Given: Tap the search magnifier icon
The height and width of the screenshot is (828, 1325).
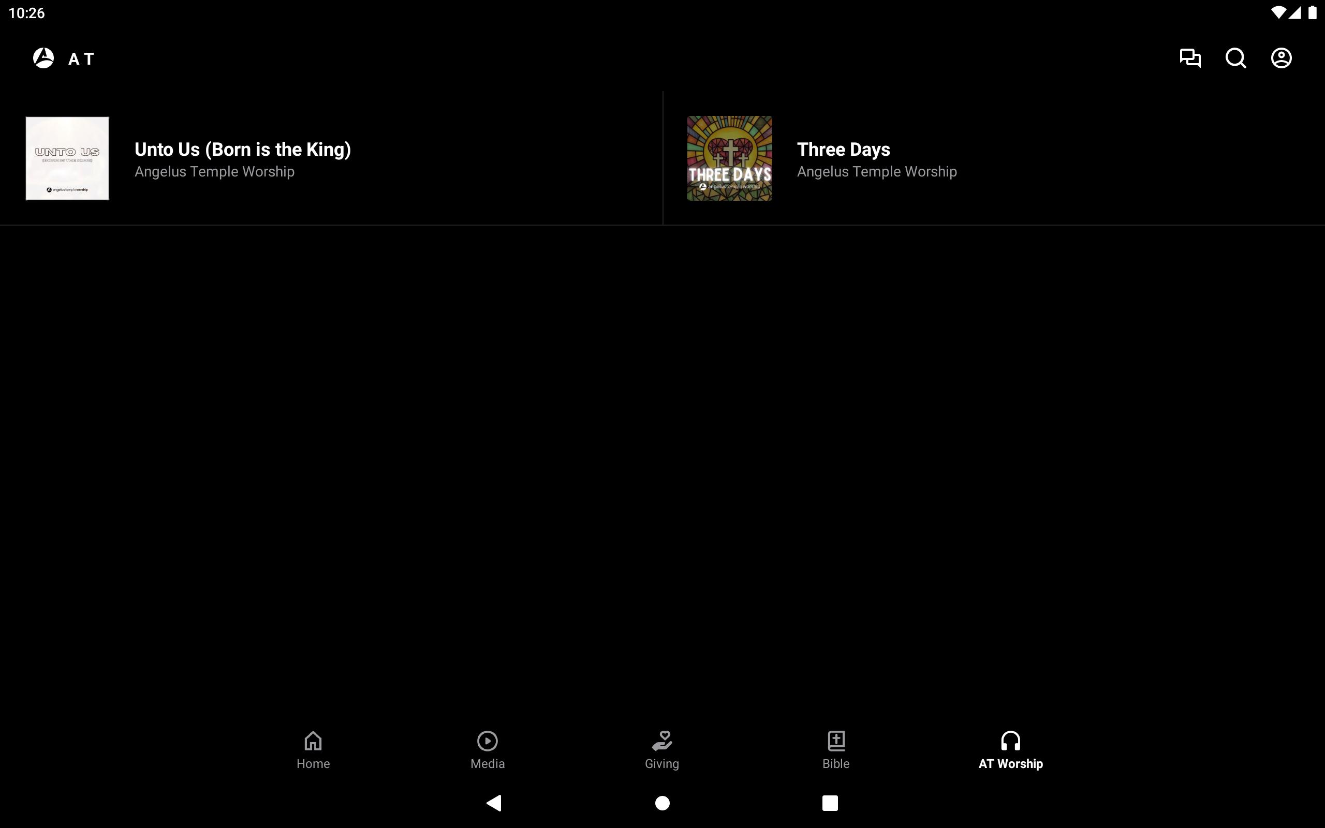Looking at the screenshot, I should [1236, 58].
